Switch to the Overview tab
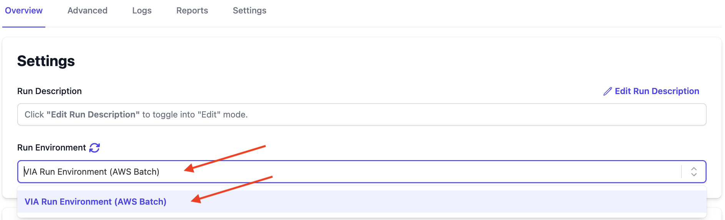The image size is (725, 220). coord(24,11)
